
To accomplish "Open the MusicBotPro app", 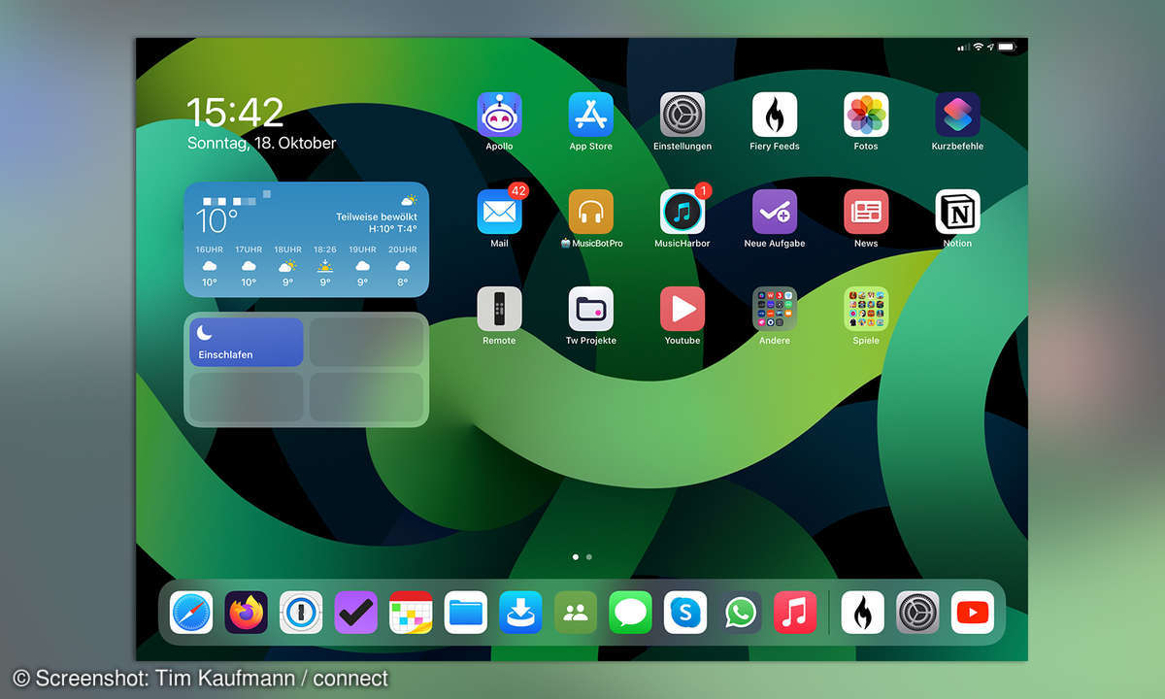I will click(x=590, y=212).
